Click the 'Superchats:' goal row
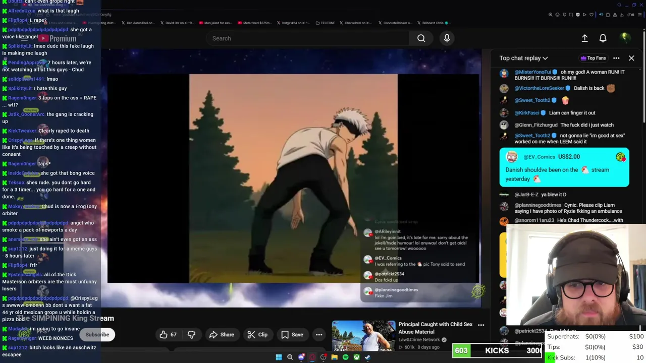Viewport: 646px width, 363px height. coord(595,336)
